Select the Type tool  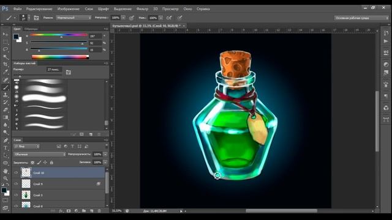(6, 148)
